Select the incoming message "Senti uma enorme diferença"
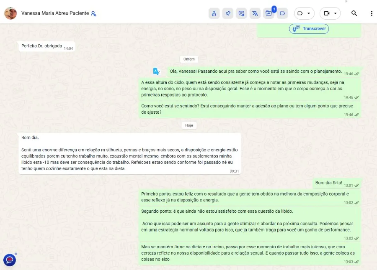 [x=130, y=154]
